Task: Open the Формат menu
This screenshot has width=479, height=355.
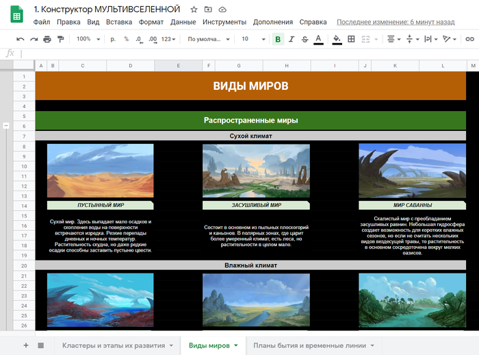Action: coord(151,22)
